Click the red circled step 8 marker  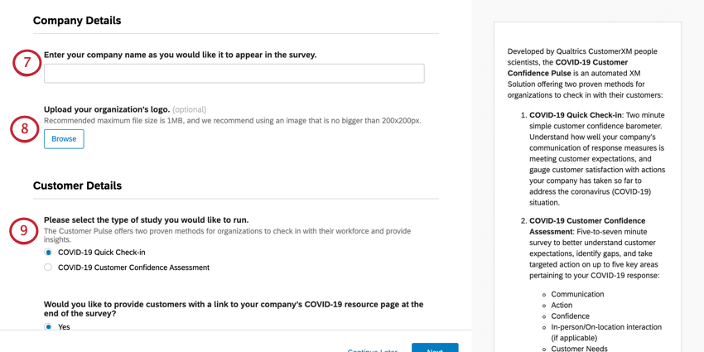pyautogui.click(x=25, y=129)
